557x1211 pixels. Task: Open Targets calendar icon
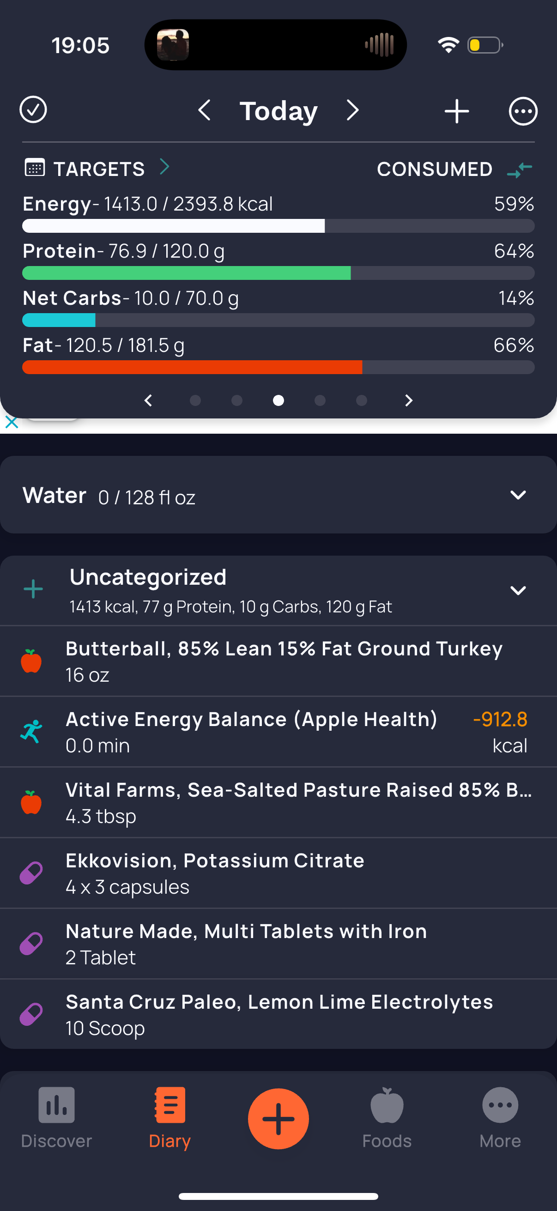pyautogui.click(x=34, y=167)
